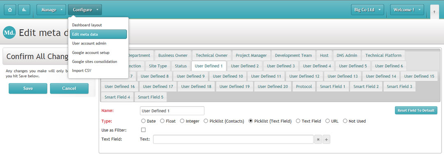The image size is (444, 156).
Task: Click into the Text picklist input
Action: click(x=234, y=139)
